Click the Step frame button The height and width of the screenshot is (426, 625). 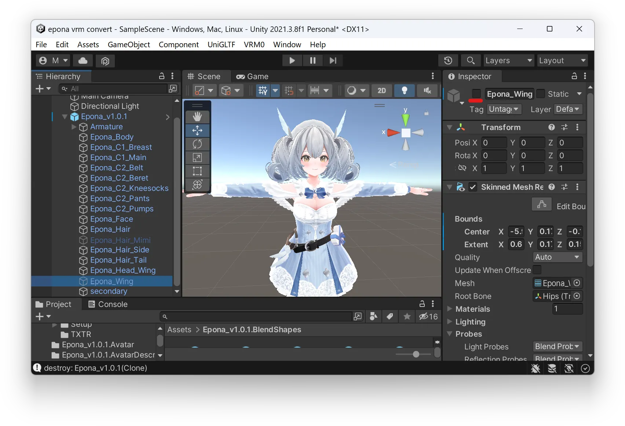pyautogui.click(x=333, y=60)
